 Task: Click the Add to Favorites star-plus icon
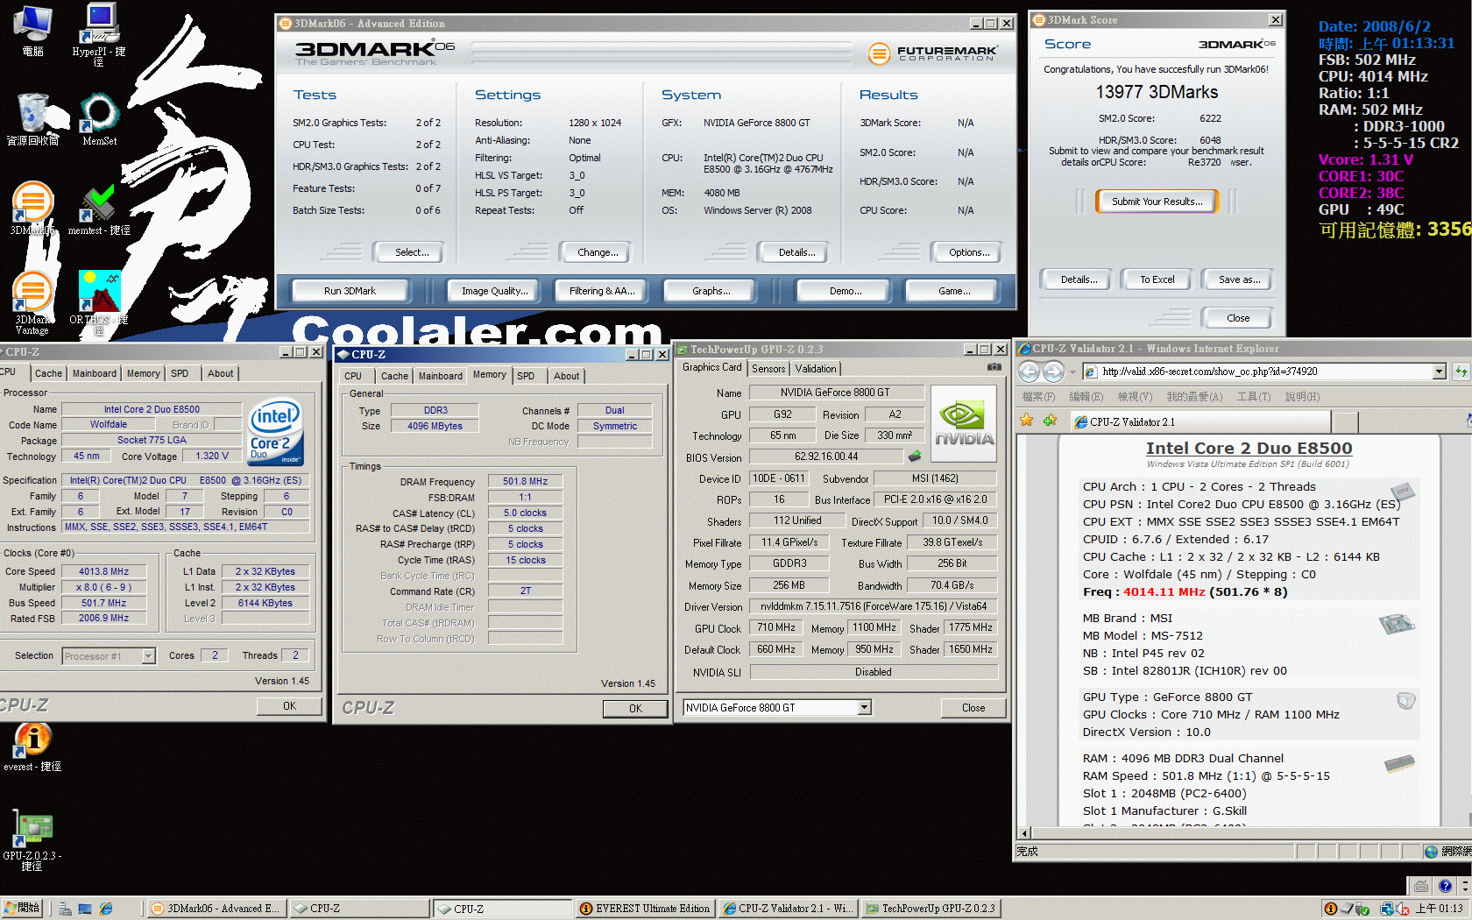point(1051,421)
